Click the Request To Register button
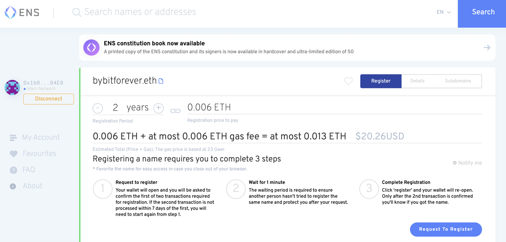506x242 pixels. click(x=446, y=229)
